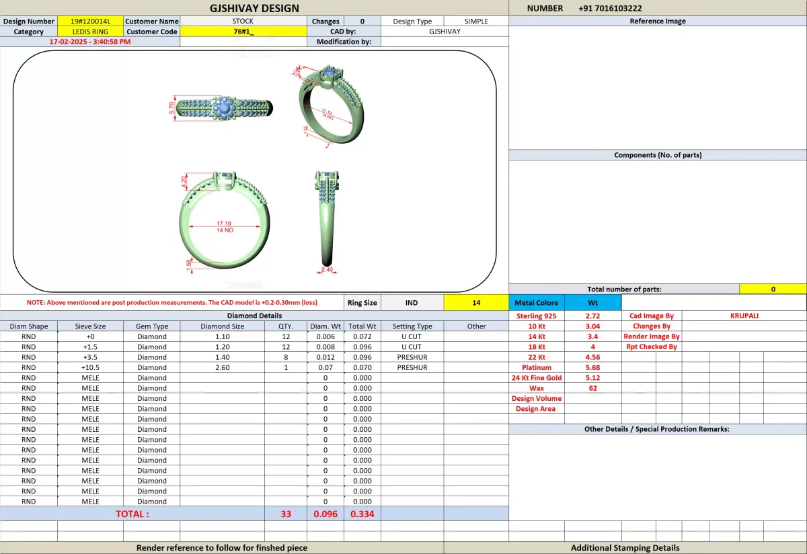Click the IND ring size standard cell
Viewport: 807px width, 554px height.
412,303
